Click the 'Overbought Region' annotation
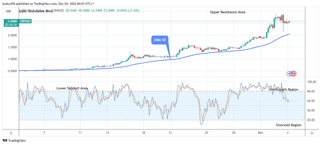This screenshot has width=321, height=145. pos(283,89)
